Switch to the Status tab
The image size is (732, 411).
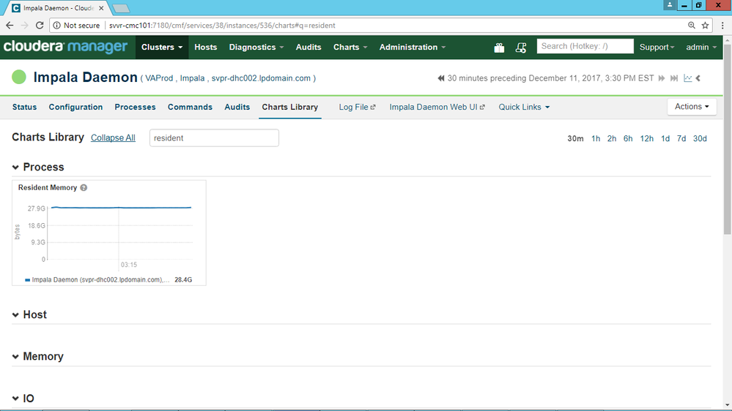tap(24, 108)
